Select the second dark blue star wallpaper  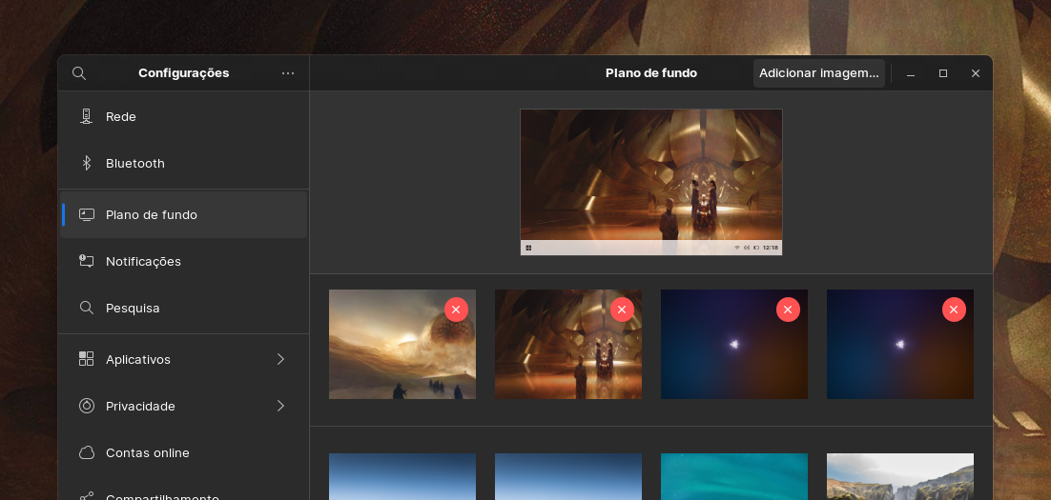900,344
